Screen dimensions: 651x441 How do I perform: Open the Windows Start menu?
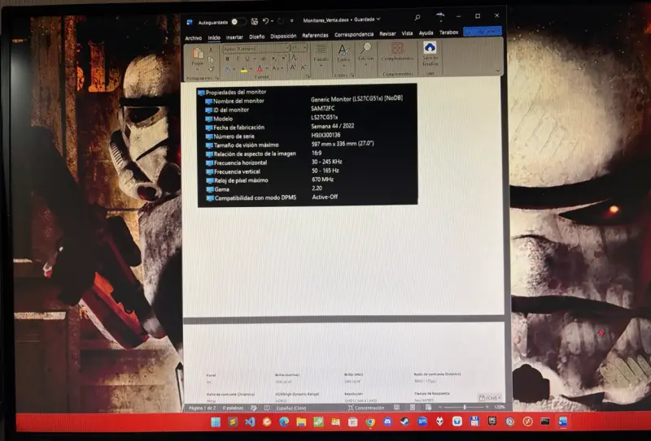click(216, 422)
